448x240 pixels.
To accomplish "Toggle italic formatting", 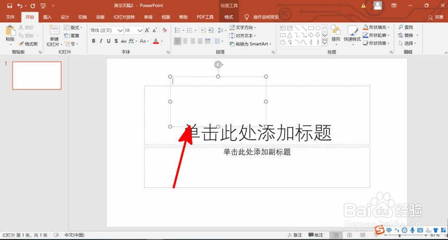I will tap(101, 41).
